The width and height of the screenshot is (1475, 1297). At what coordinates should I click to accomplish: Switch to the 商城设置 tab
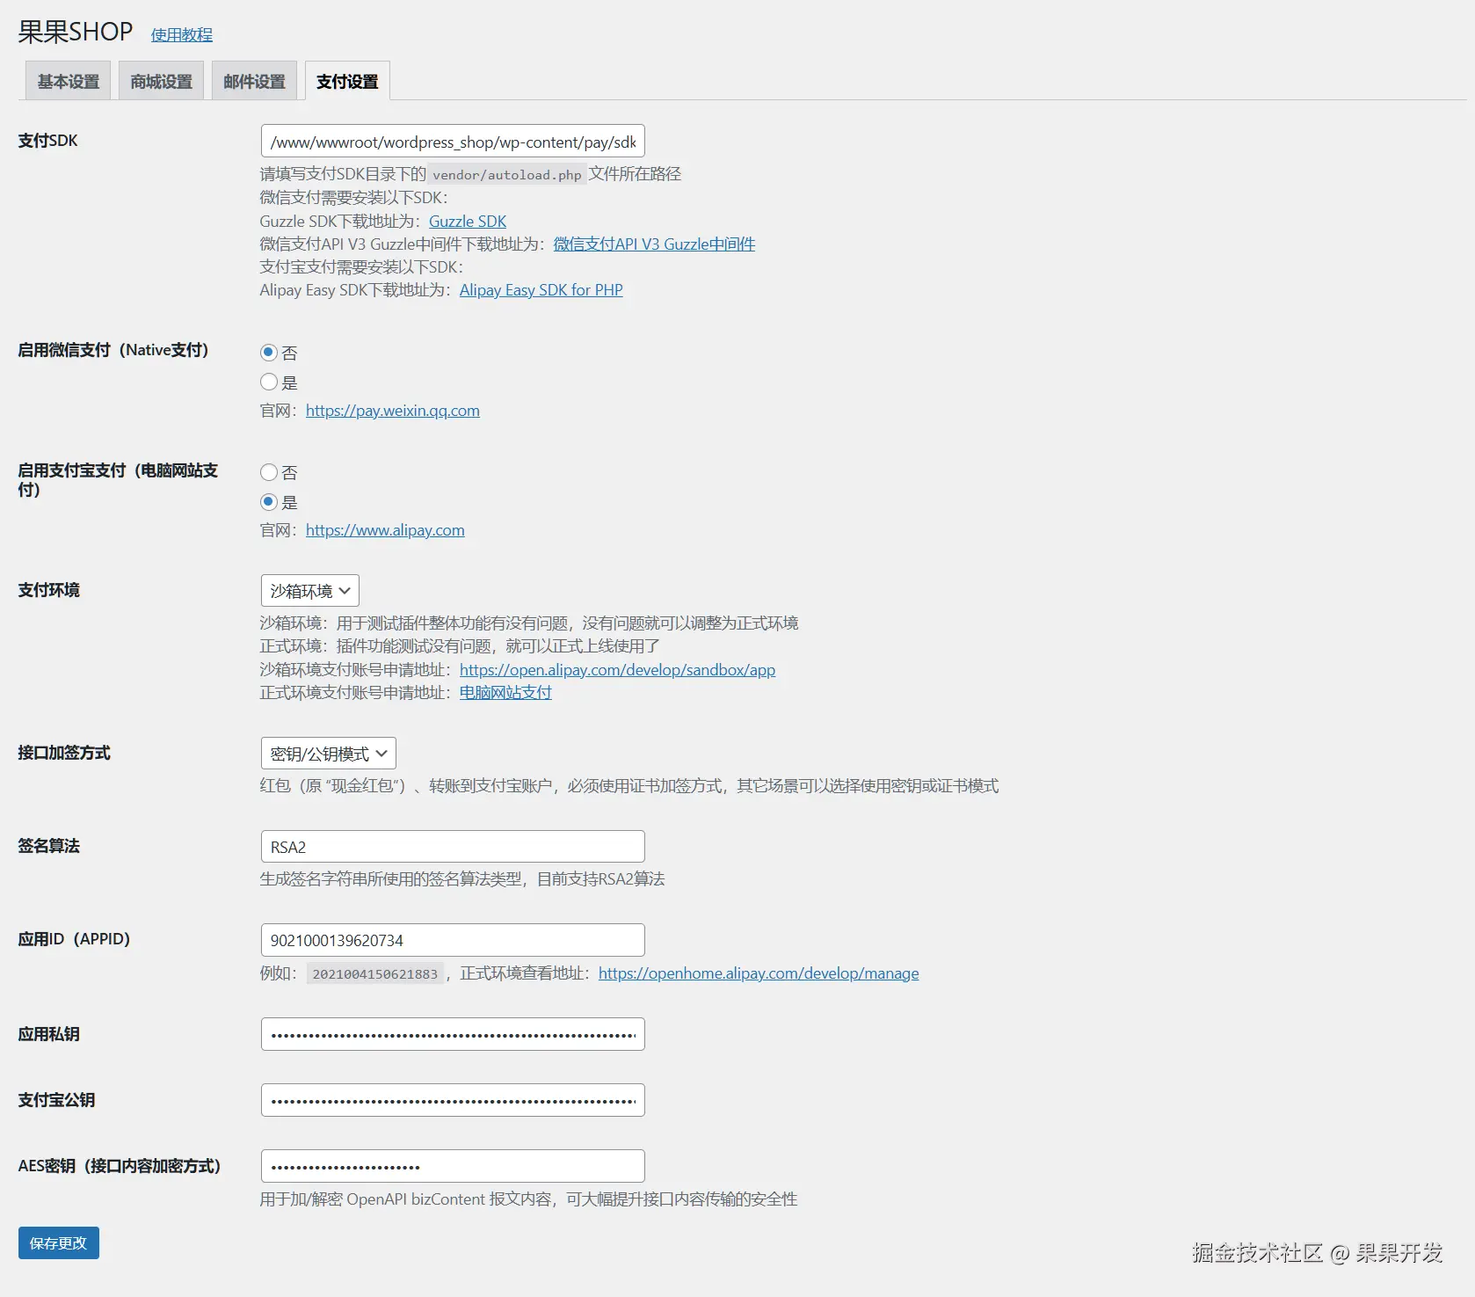point(160,80)
